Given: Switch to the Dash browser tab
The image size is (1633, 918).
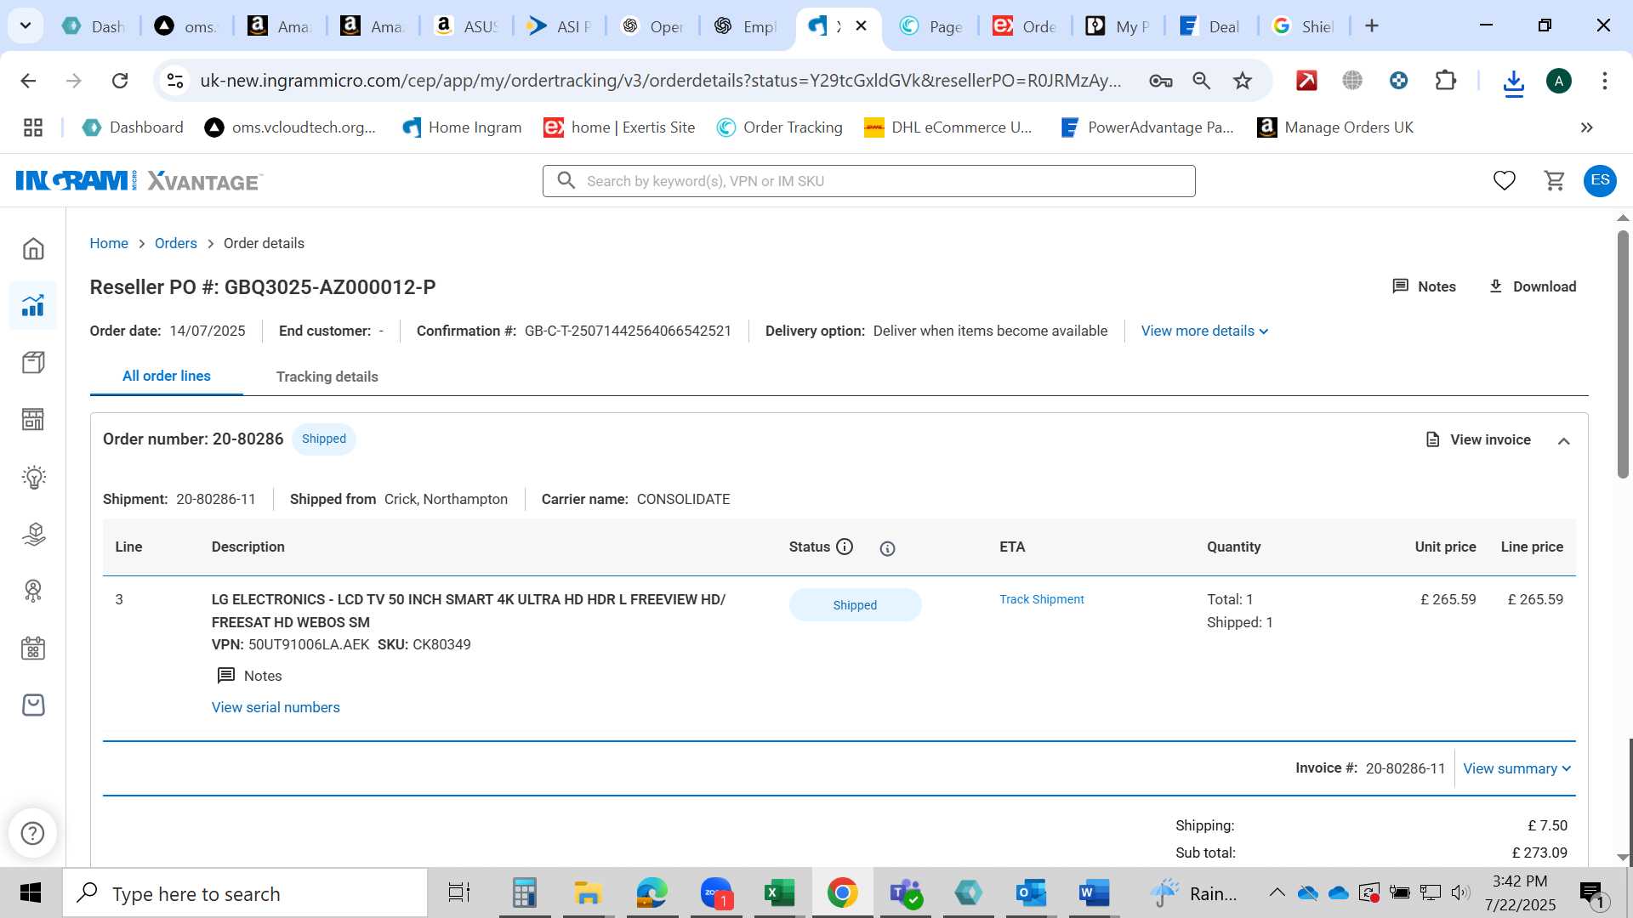Looking at the screenshot, I should pyautogui.click(x=95, y=26).
